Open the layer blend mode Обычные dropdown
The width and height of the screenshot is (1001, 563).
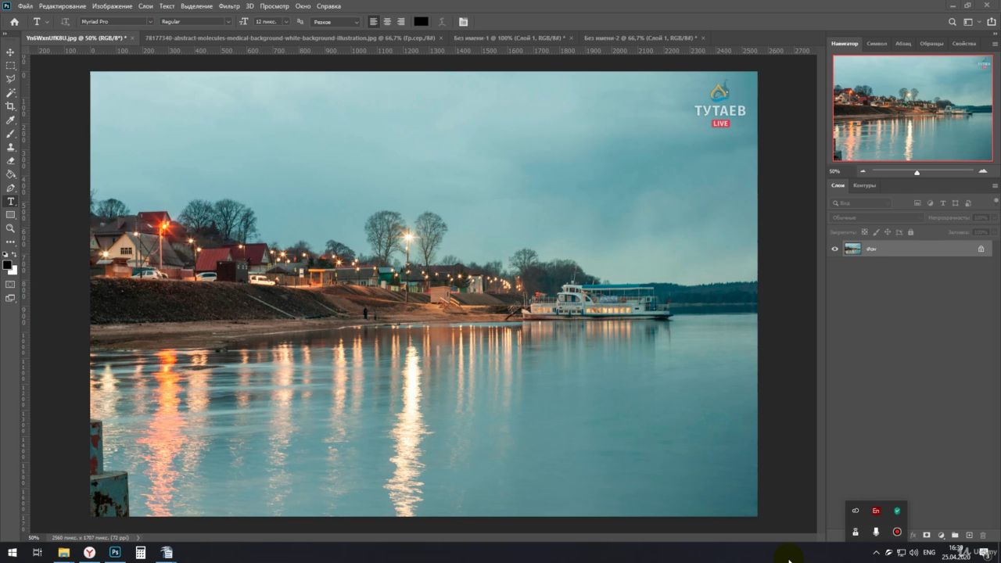(x=876, y=217)
